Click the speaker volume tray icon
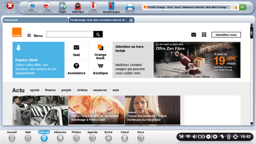The width and height of the screenshot is (256, 144). point(195,137)
